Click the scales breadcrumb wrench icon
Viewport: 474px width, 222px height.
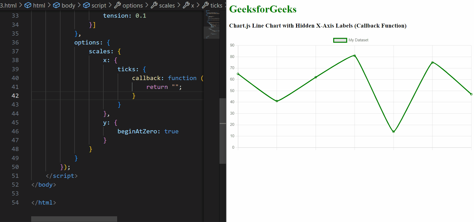[154, 5]
